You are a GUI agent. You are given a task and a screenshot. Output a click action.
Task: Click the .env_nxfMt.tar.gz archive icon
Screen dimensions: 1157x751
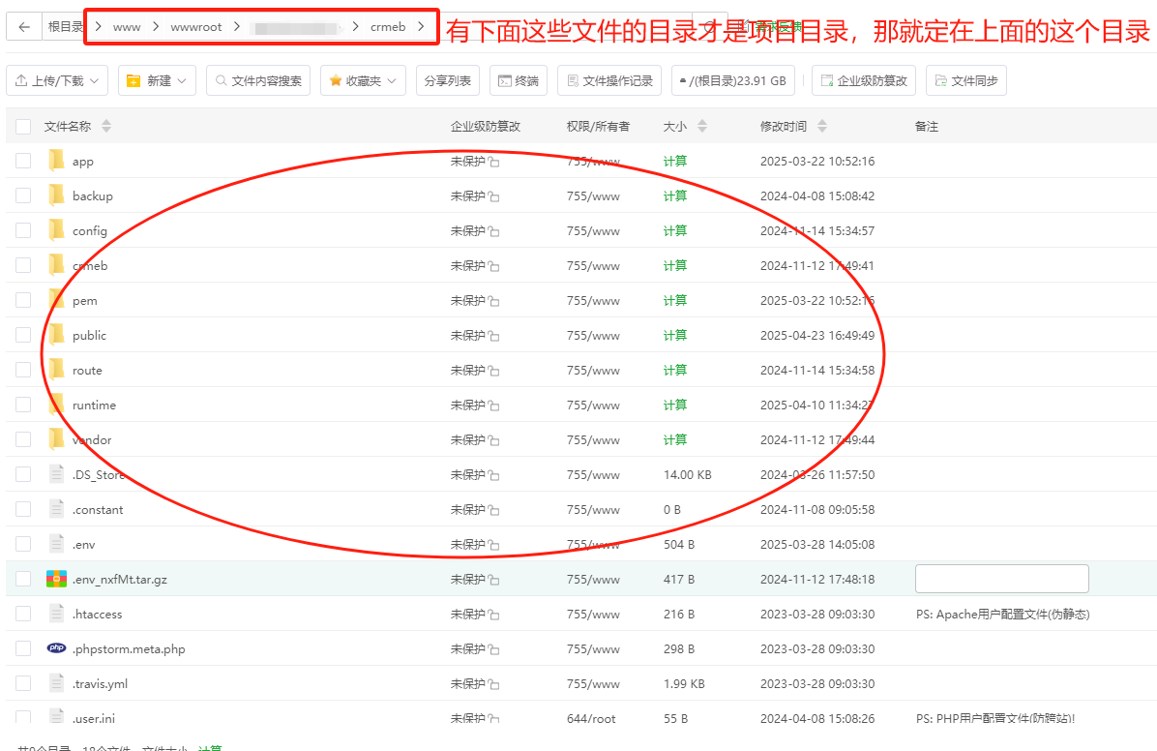[56, 579]
